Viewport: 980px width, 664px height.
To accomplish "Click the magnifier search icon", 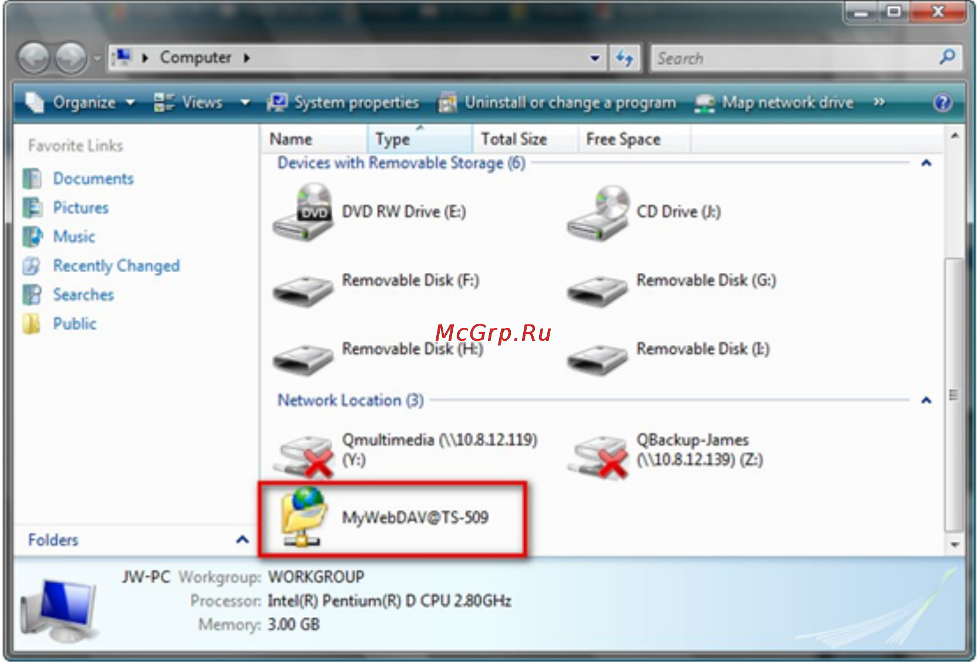I will tap(947, 57).
